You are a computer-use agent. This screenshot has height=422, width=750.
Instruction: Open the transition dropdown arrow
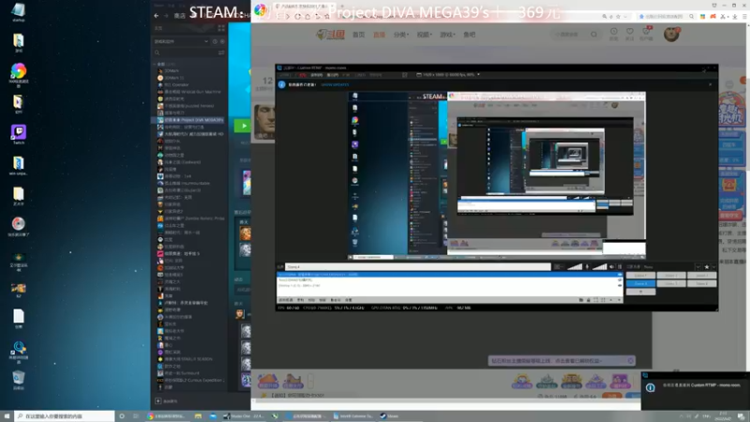point(697,267)
